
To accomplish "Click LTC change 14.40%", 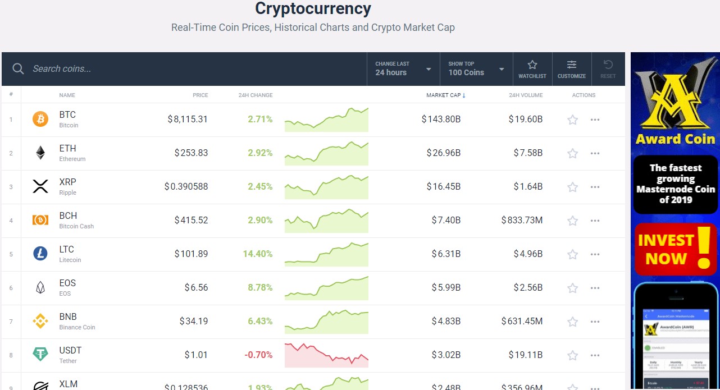I will (258, 254).
